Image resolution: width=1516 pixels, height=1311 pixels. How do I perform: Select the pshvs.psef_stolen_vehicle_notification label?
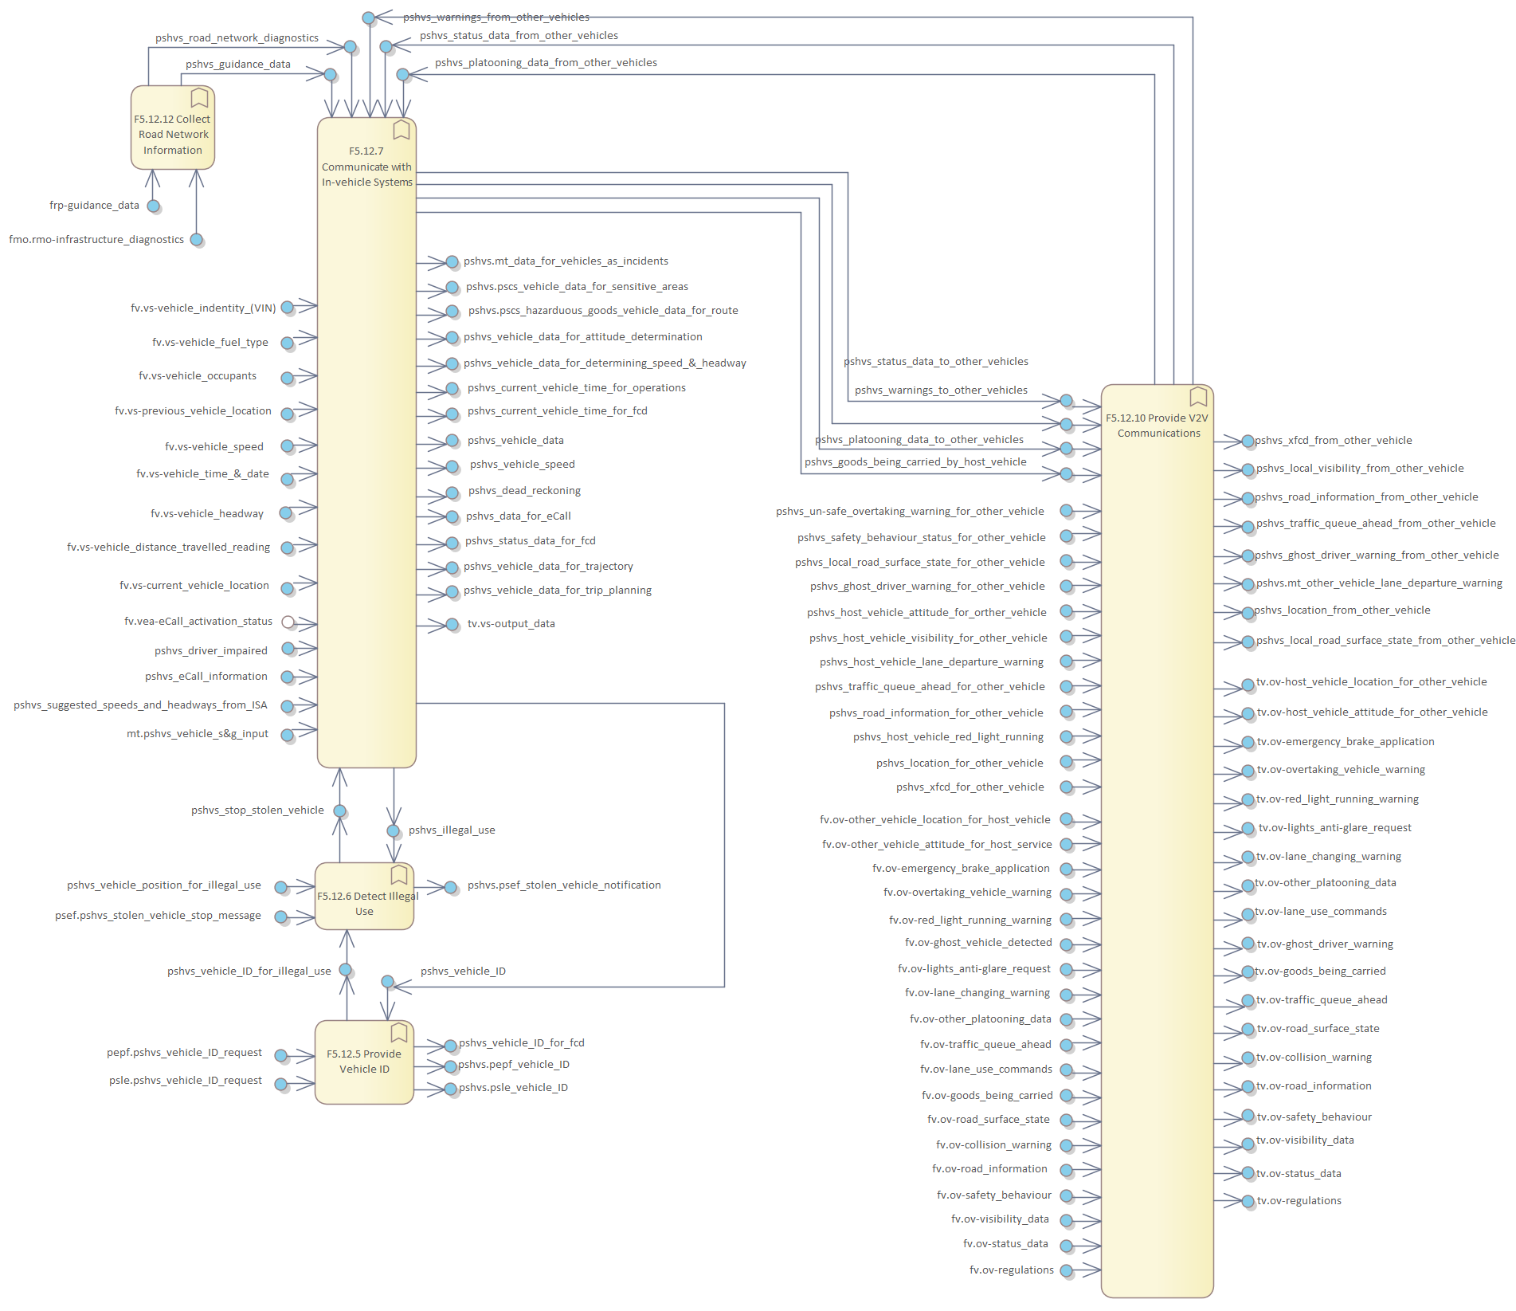[564, 885]
